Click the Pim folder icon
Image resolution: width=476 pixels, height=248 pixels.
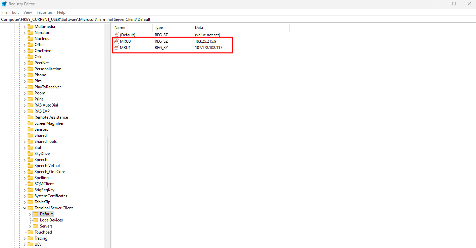point(30,81)
